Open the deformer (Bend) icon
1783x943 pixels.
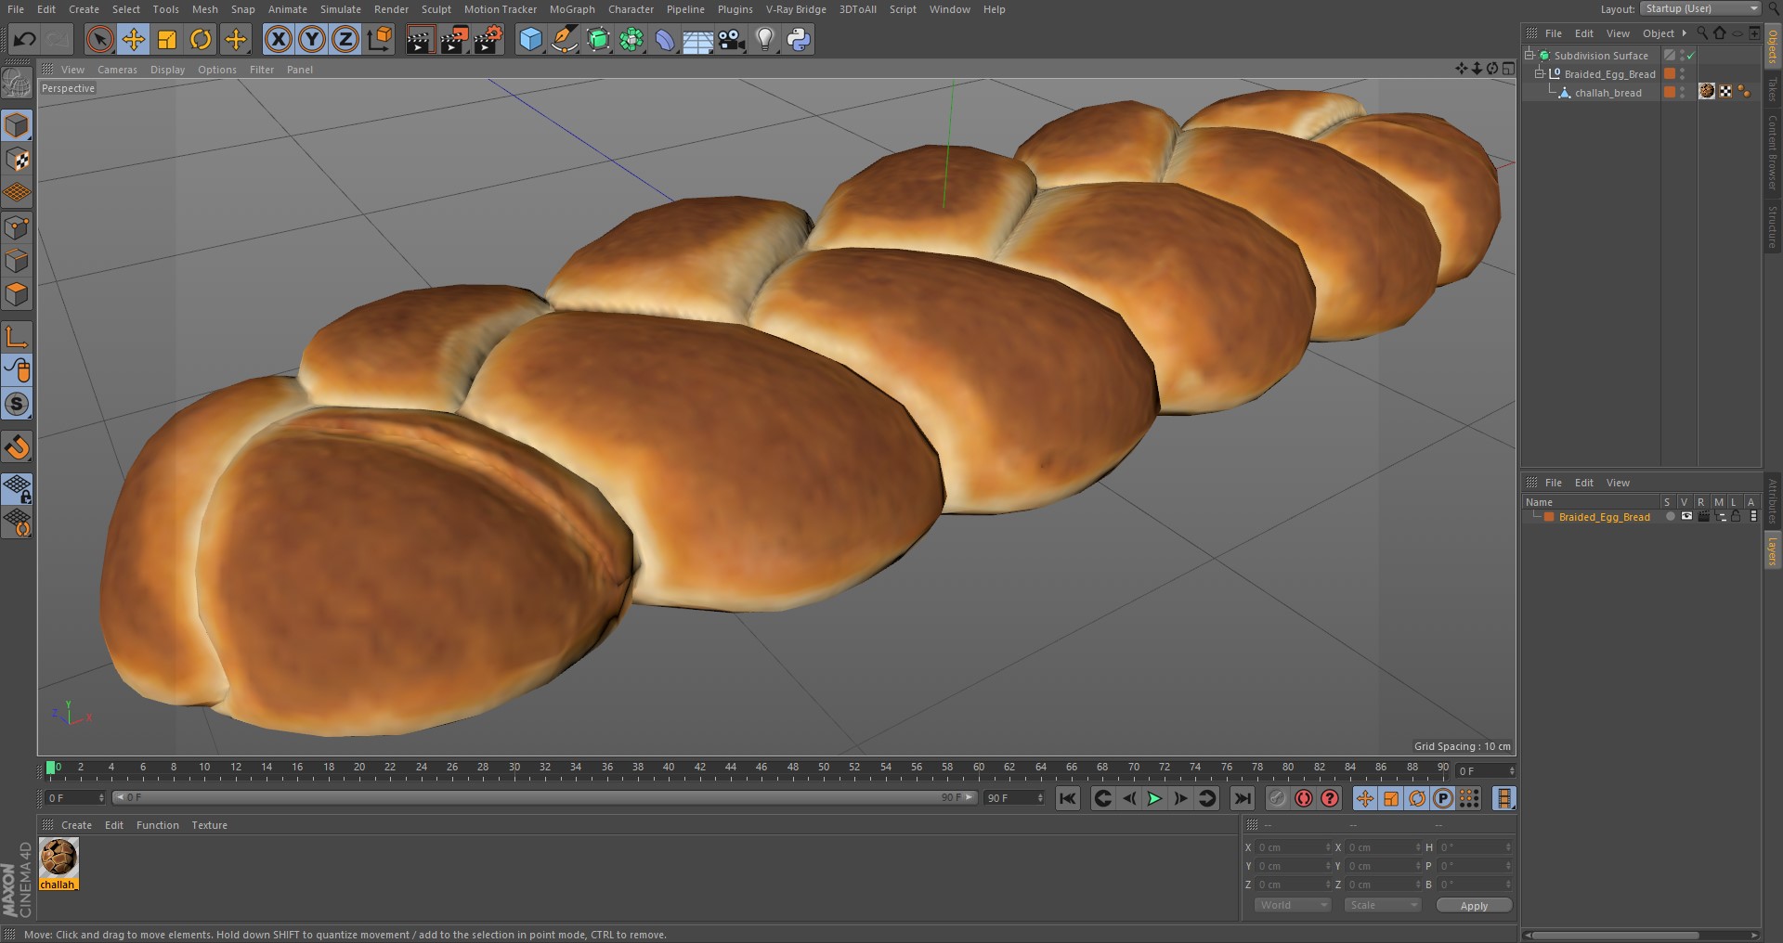point(665,39)
